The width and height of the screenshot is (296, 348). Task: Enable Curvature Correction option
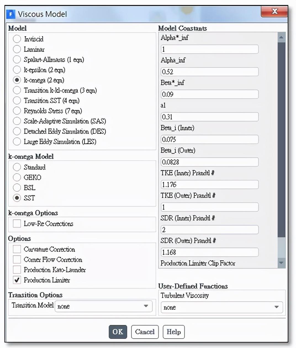coord(17,249)
